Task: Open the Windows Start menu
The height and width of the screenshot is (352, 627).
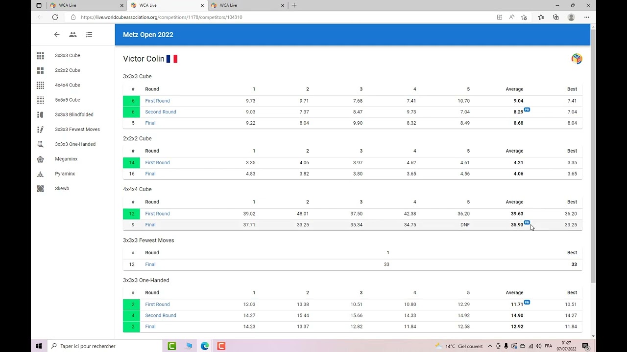Action: (x=39, y=346)
